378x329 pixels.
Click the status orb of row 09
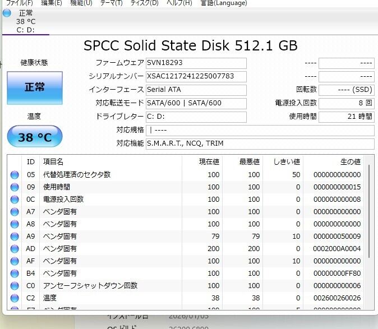click(x=15, y=187)
